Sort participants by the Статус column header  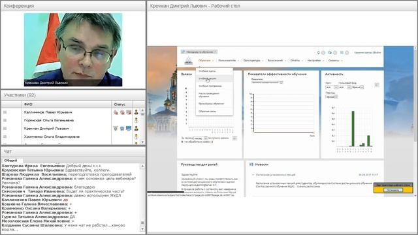tap(122, 104)
